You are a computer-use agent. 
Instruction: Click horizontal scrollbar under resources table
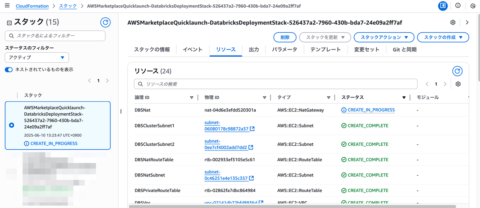coord(292,206)
